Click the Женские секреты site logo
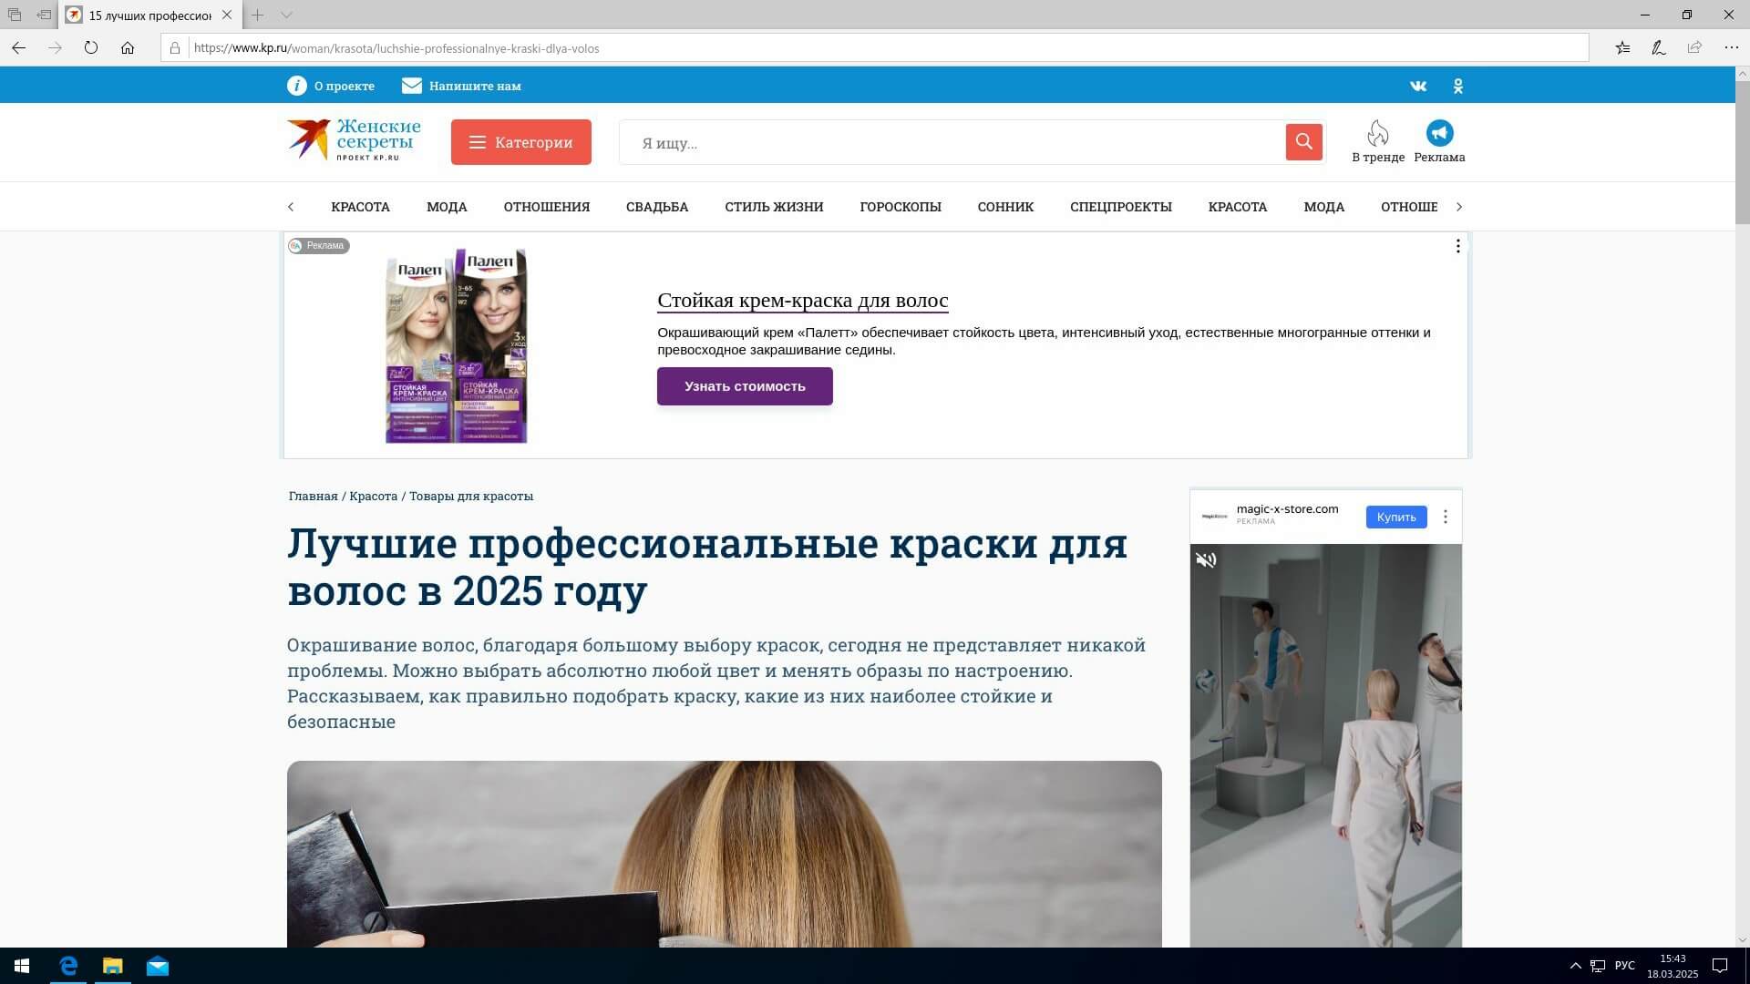1750x984 pixels. tap(354, 140)
